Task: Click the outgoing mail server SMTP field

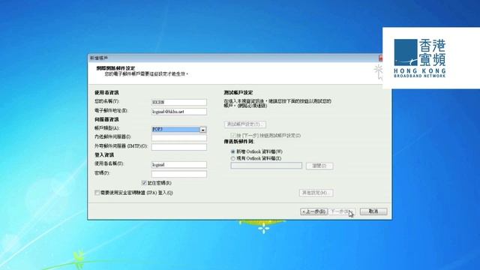Action: click(179, 147)
